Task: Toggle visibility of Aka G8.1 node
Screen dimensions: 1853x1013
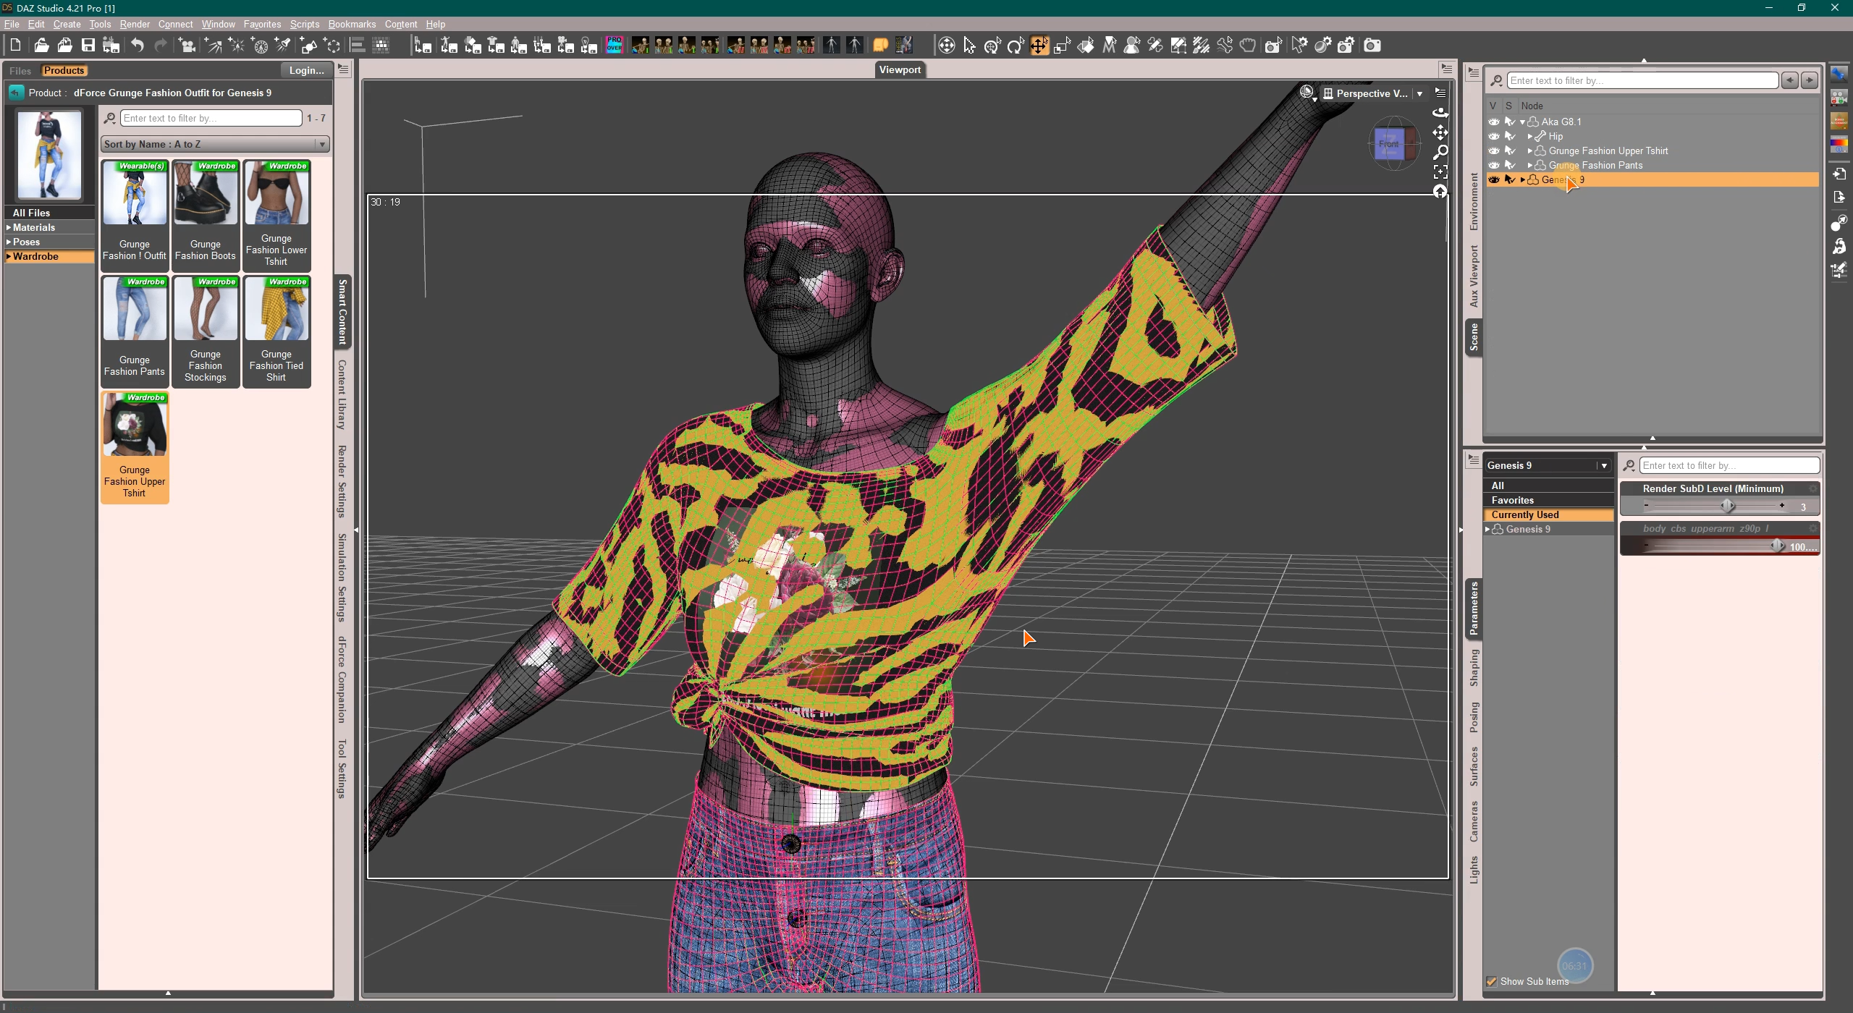Action: click(x=1493, y=122)
